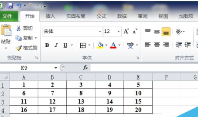Toggle Bold formatting
198x117 pixels.
[47, 45]
